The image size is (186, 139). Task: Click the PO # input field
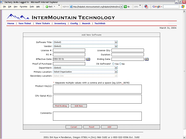(69, 54)
